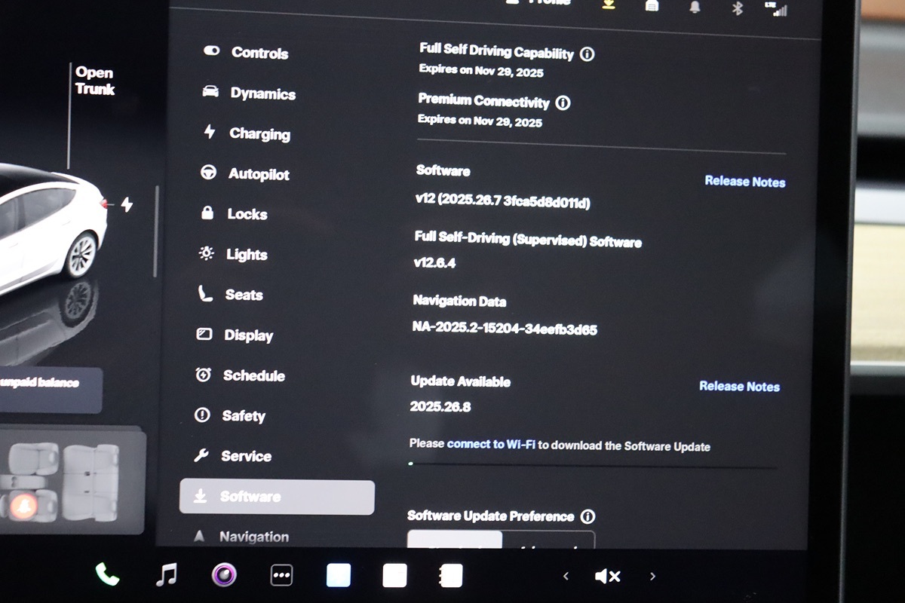Open the app launcher three-dots icon
Viewport: 905px width, 603px height.
281,575
